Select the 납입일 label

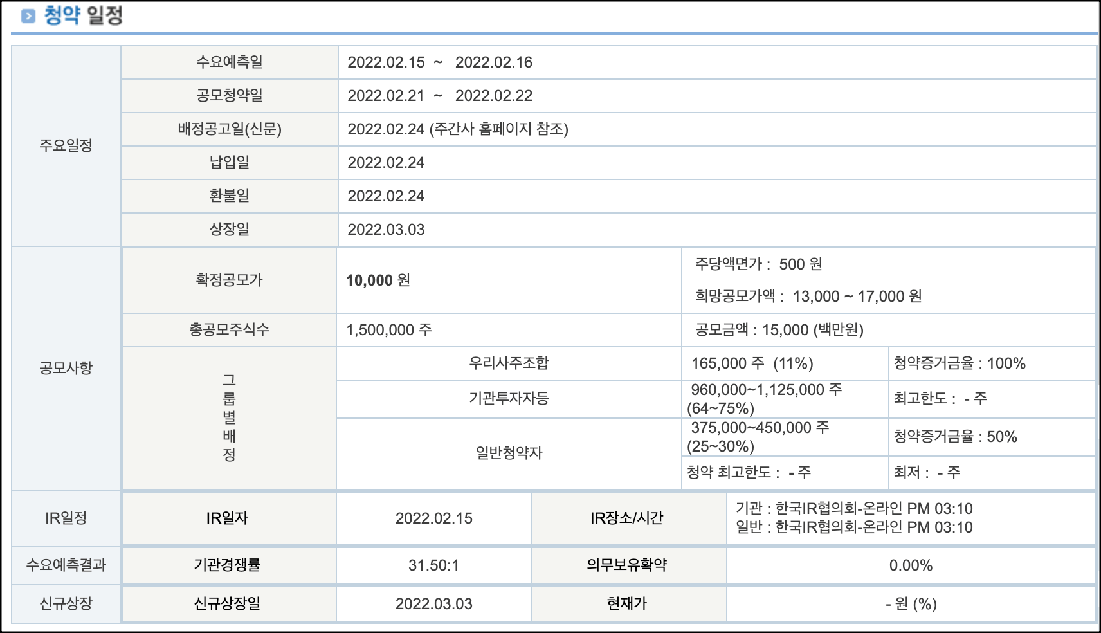click(x=230, y=163)
